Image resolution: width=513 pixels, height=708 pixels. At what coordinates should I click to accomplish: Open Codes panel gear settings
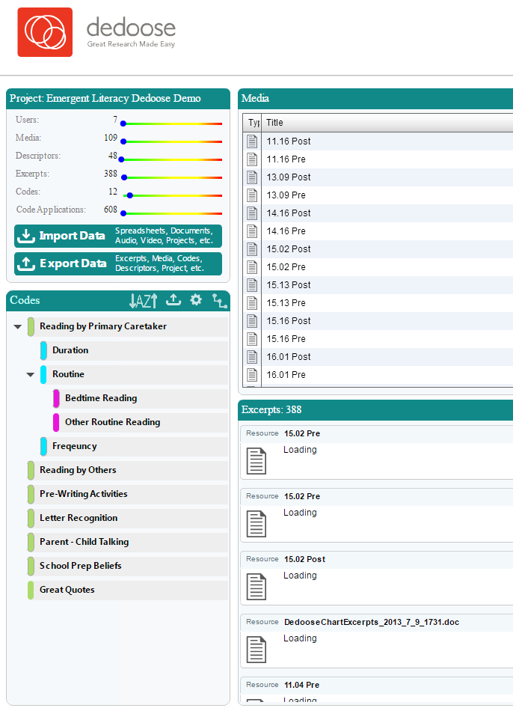point(196,300)
